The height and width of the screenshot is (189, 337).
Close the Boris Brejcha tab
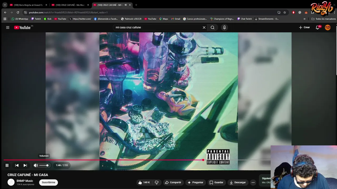pyautogui.click(x=46, y=5)
